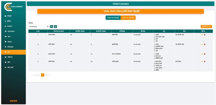Click the mm/dd/yyyy date input
Screen dimensions: 216x105
[x=39, y=27]
